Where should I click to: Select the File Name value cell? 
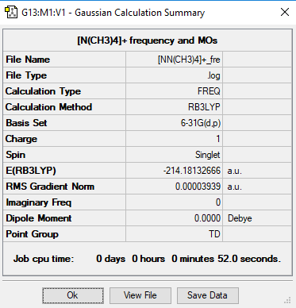[175, 60]
